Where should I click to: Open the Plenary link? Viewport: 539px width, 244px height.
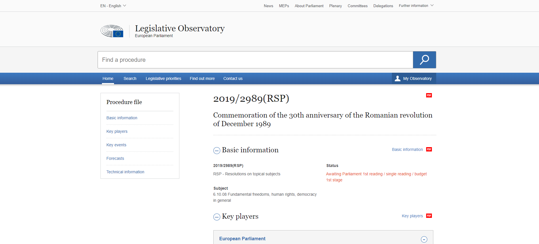335,6
